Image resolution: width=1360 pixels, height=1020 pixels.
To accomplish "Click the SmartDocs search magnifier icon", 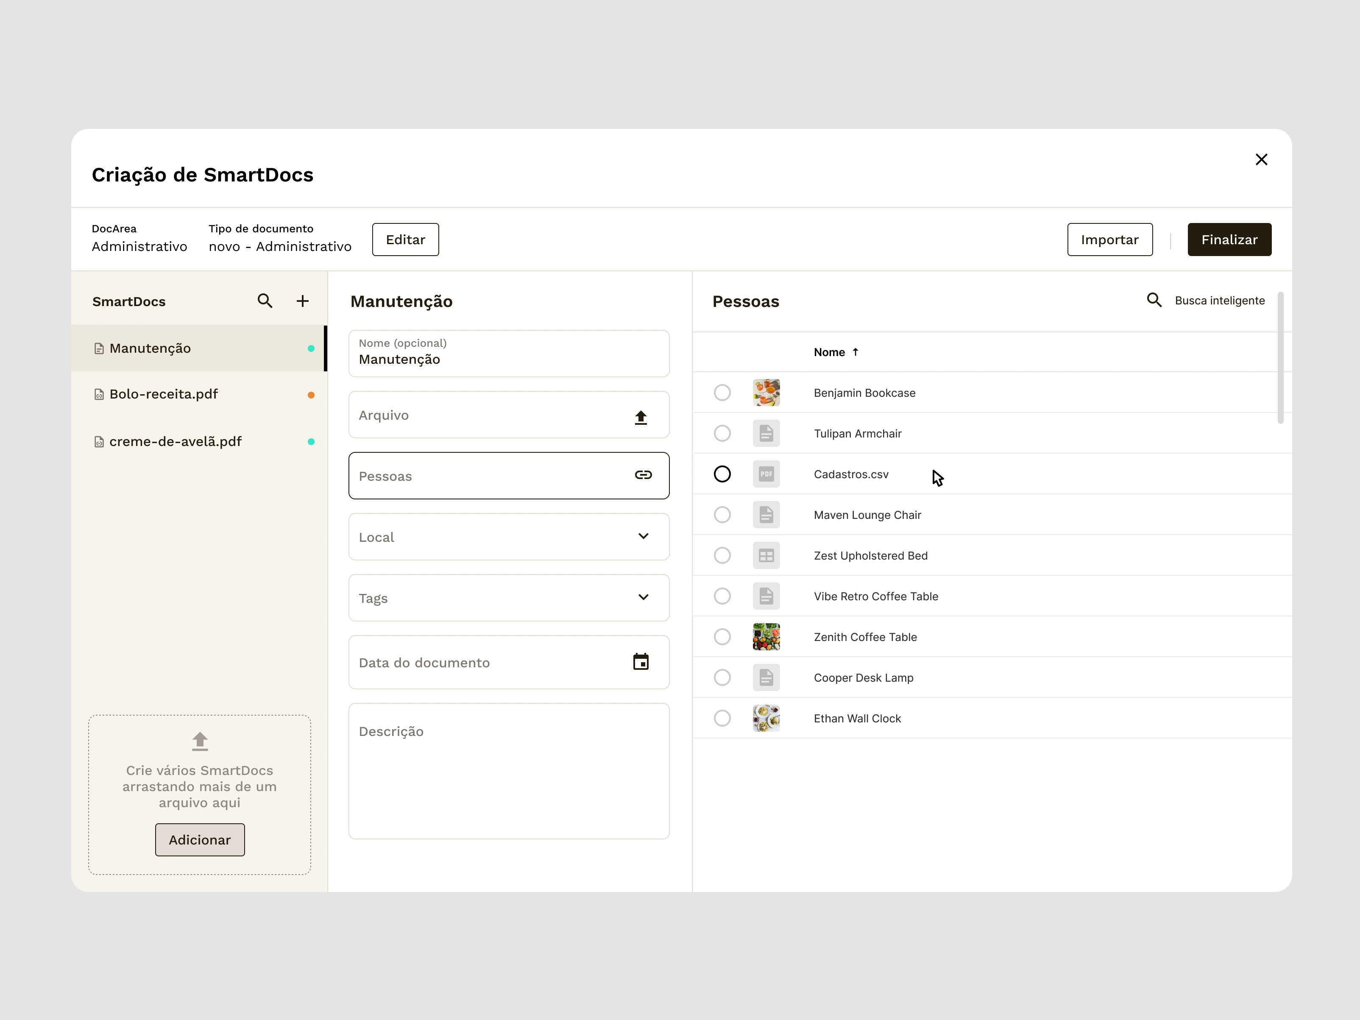I will click(x=265, y=301).
